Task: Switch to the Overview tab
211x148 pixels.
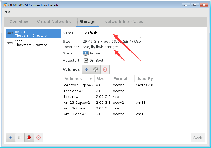Action: tap(19, 22)
